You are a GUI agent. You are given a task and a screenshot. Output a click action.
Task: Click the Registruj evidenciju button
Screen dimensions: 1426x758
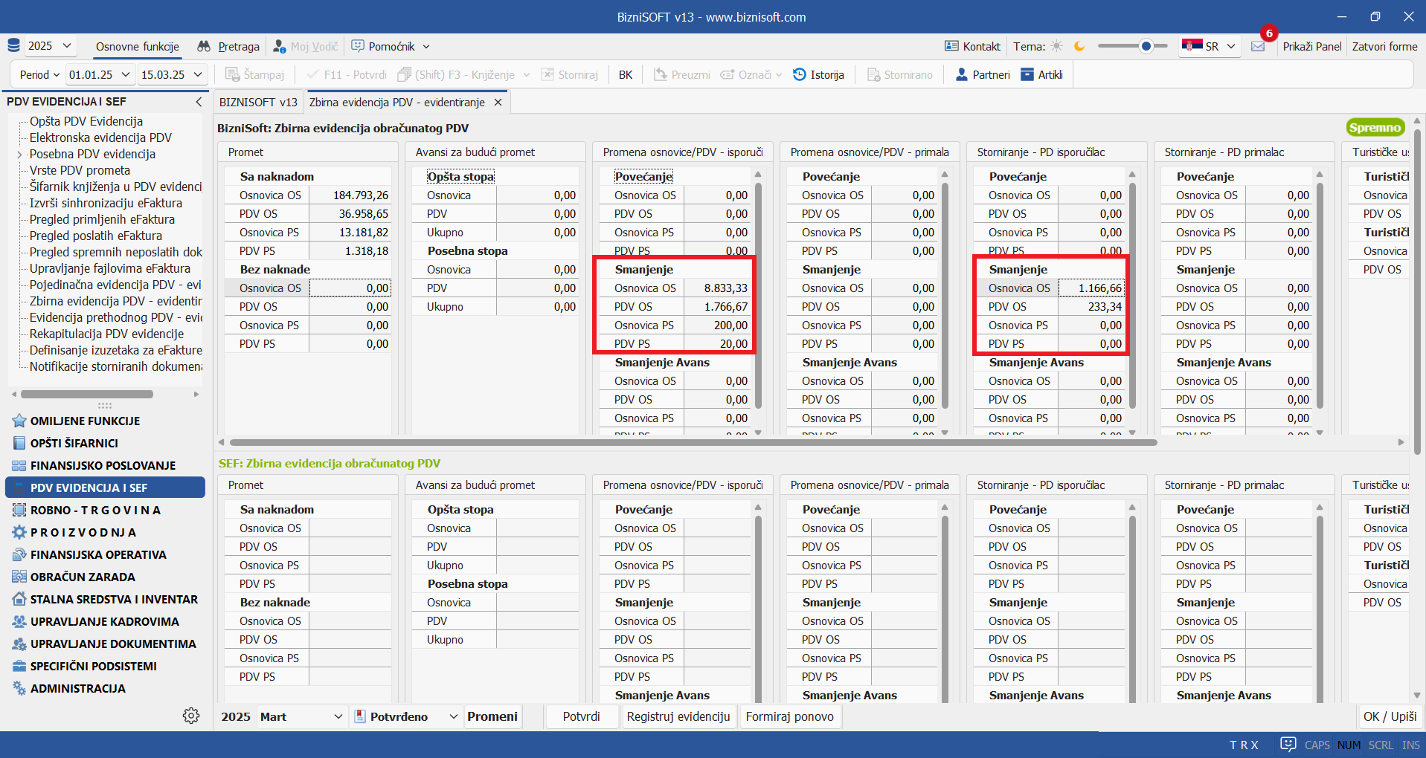(x=678, y=716)
